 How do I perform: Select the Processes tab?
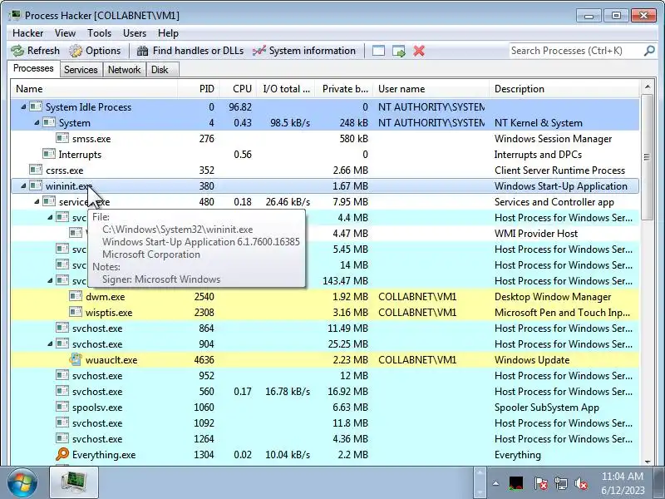(x=33, y=68)
